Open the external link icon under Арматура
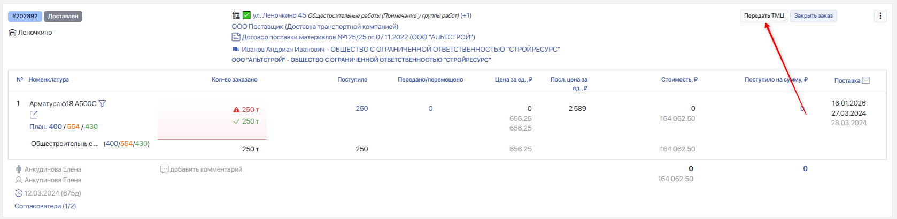This screenshot has width=897, height=219. 34,115
